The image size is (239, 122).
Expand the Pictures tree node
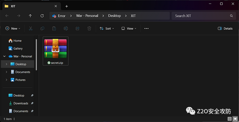tap(6, 80)
